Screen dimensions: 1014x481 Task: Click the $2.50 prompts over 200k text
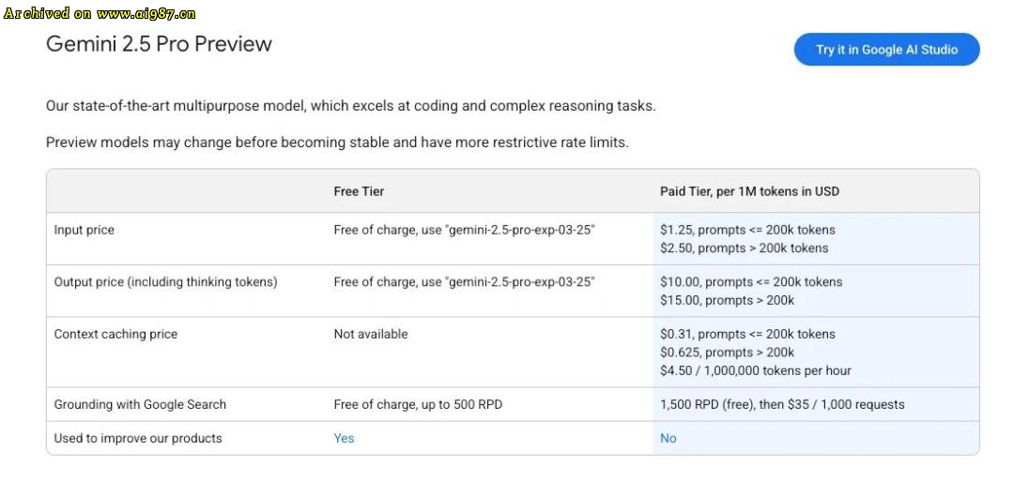[745, 248]
